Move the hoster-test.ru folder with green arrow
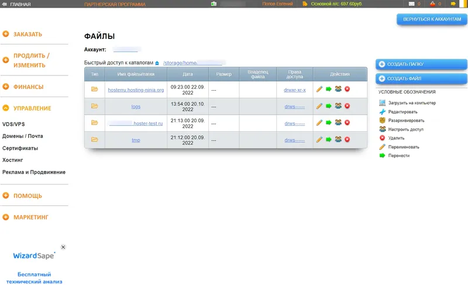Image resolution: width=468 pixels, height=285 pixels. click(329, 123)
